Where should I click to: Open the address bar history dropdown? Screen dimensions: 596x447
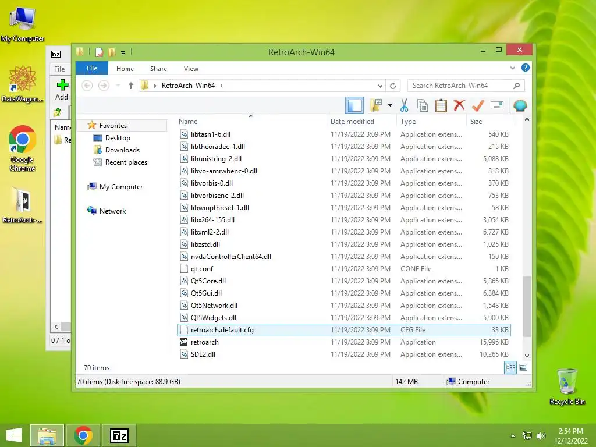point(380,86)
